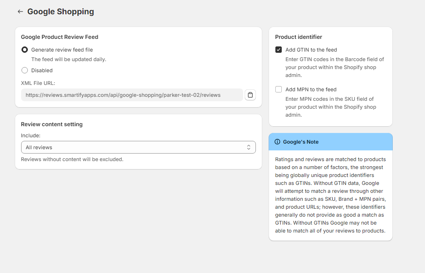Check Add MPN to the feed

pyautogui.click(x=279, y=89)
